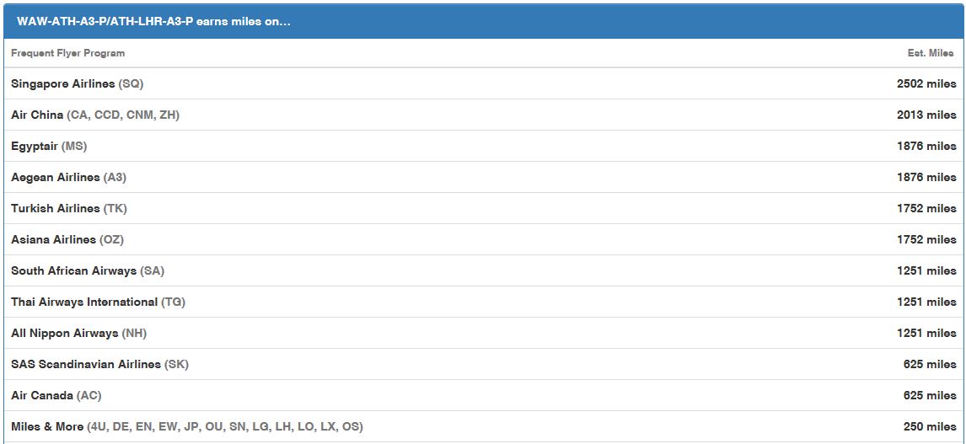Select Thai Airways International (TG)
The height and width of the screenshot is (444, 966).
click(x=483, y=302)
